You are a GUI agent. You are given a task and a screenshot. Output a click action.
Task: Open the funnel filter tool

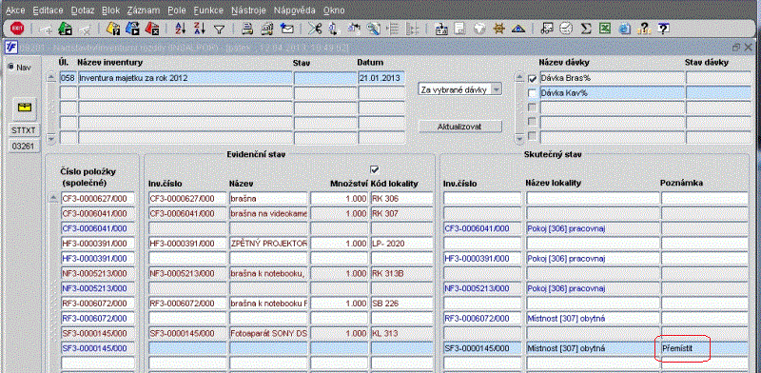pos(220,29)
